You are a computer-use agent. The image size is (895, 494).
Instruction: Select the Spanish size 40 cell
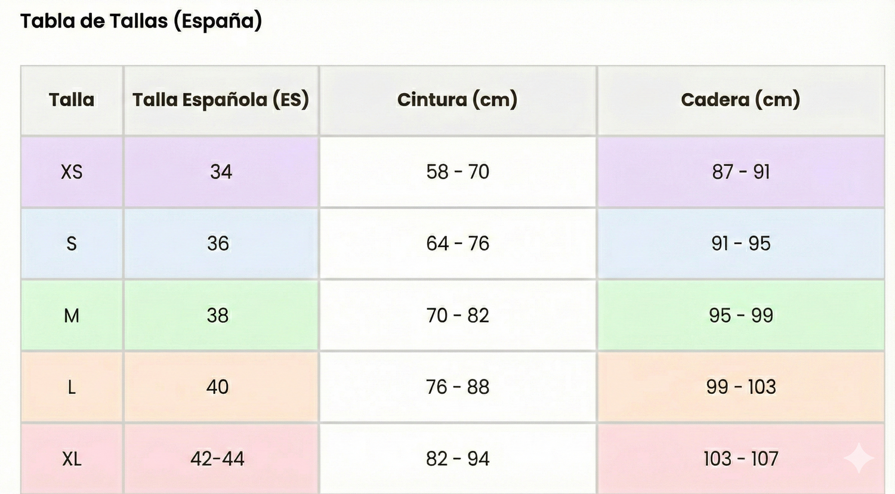click(218, 387)
